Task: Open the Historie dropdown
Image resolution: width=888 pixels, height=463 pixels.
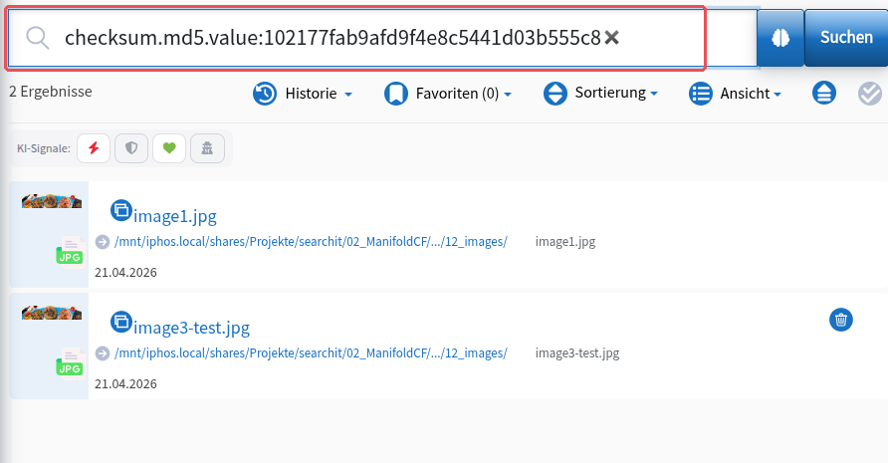Action: [303, 94]
